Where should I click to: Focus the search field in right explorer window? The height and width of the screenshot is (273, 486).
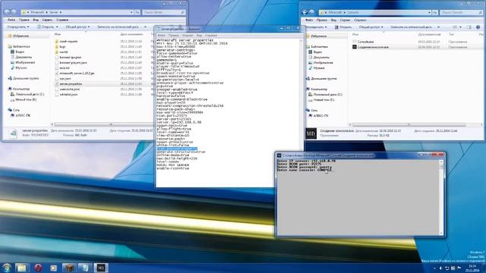[461, 12]
